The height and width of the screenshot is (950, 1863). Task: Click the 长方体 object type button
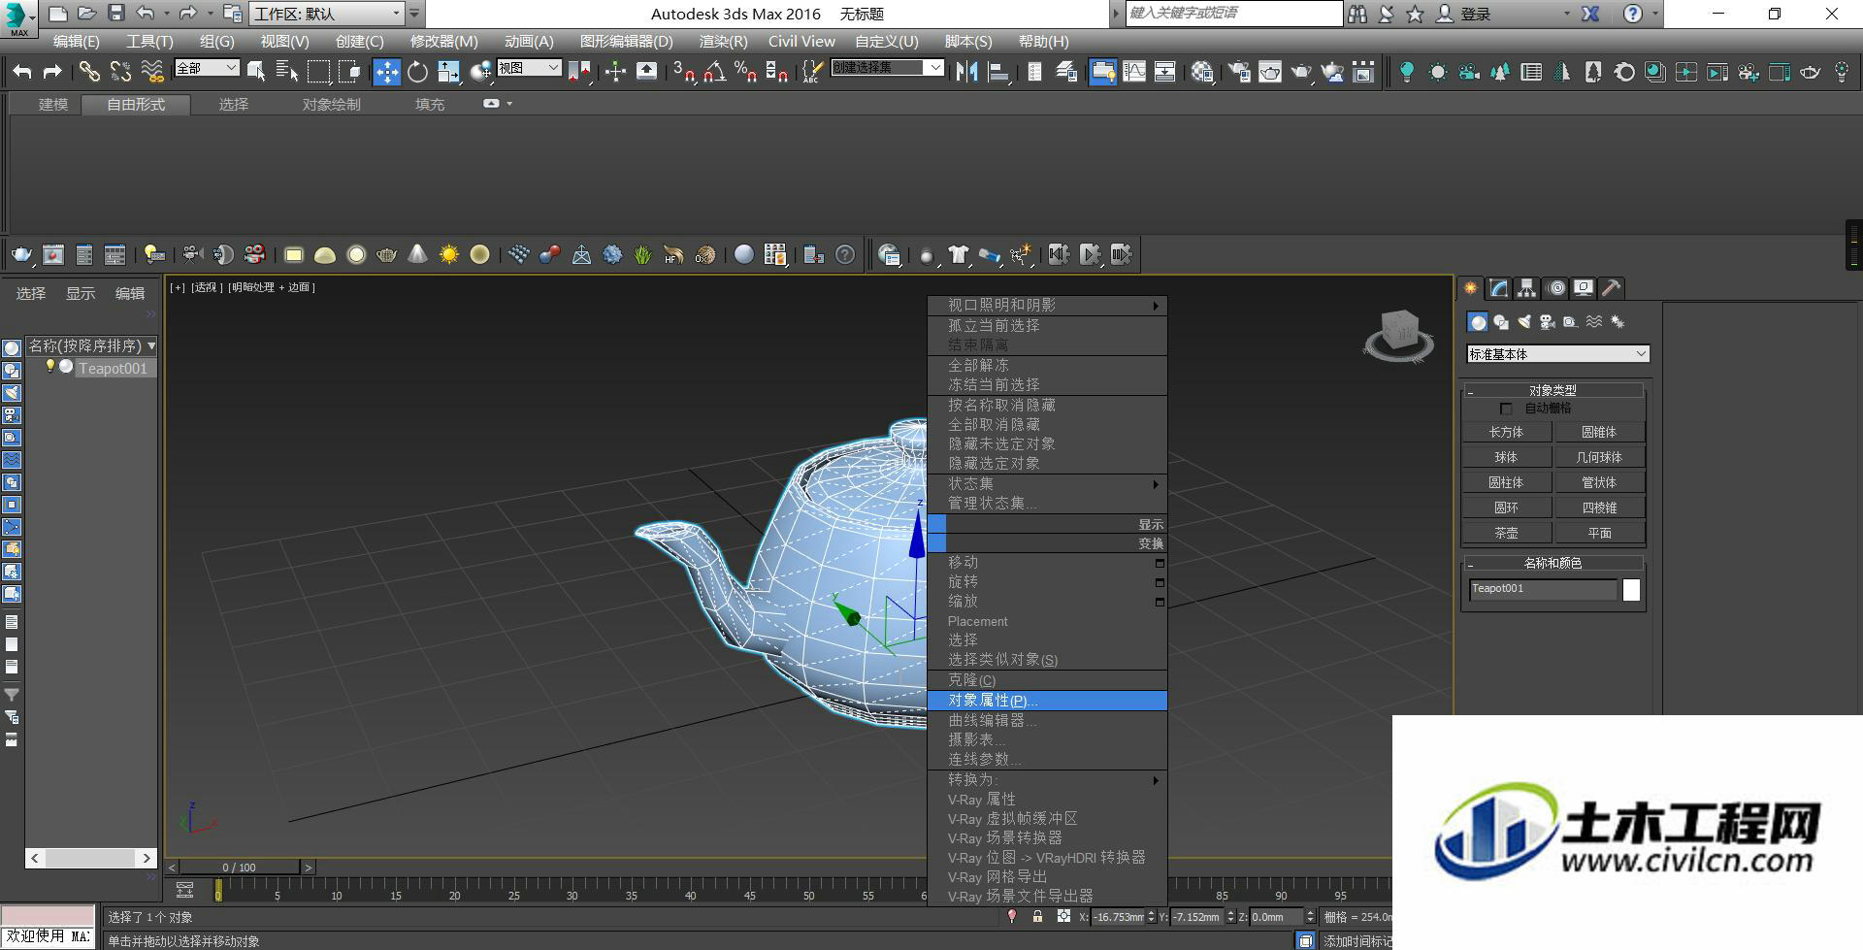1506,432
